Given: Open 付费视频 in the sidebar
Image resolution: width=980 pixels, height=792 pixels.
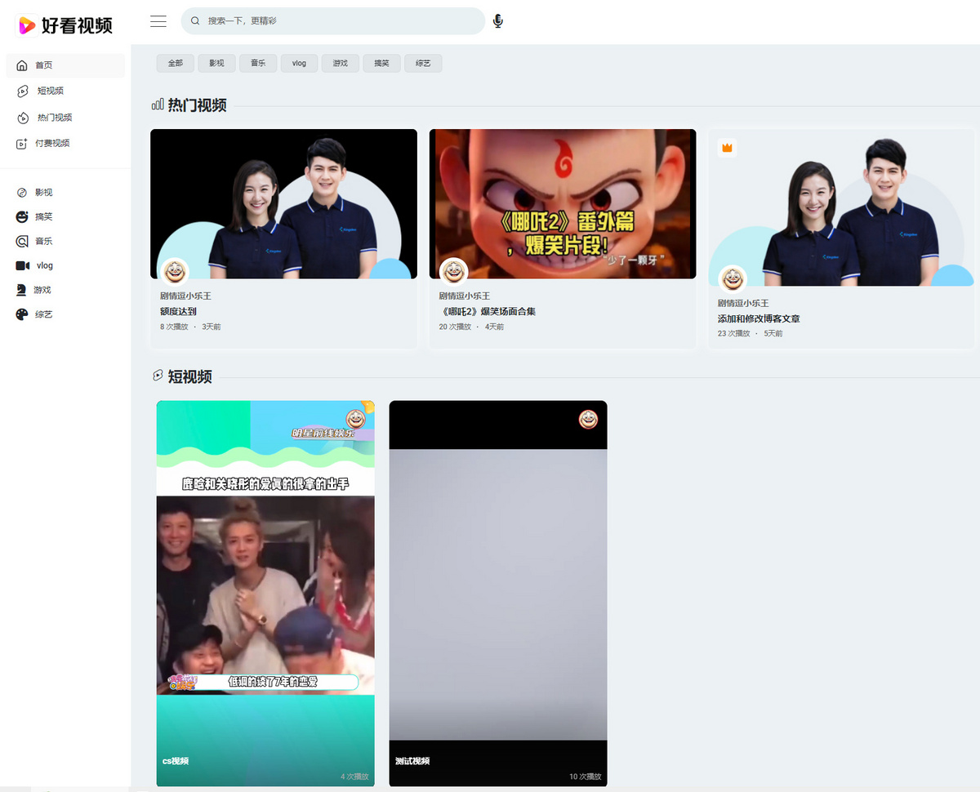Looking at the screenshot, I should (51, 144).
